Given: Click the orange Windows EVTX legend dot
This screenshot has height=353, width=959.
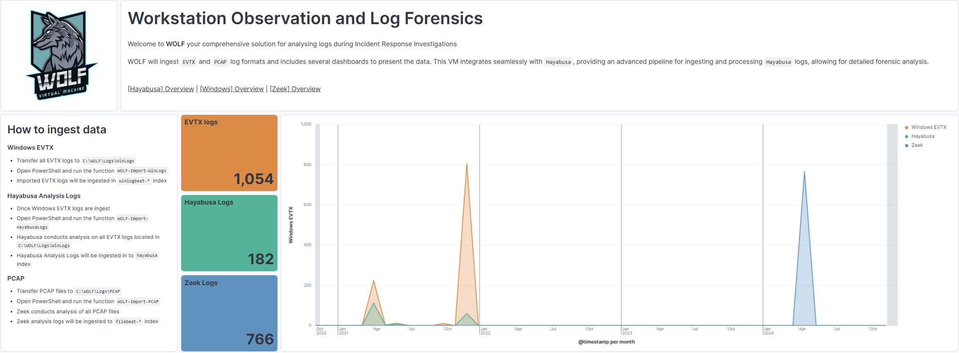Looking at the screenshot, I should click(x=907, y=128).
